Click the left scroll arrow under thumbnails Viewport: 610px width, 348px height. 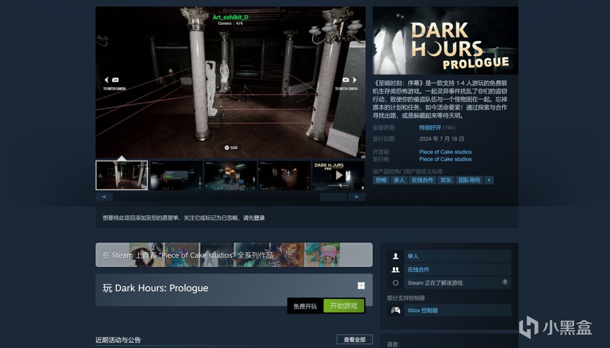click(104, 197)
